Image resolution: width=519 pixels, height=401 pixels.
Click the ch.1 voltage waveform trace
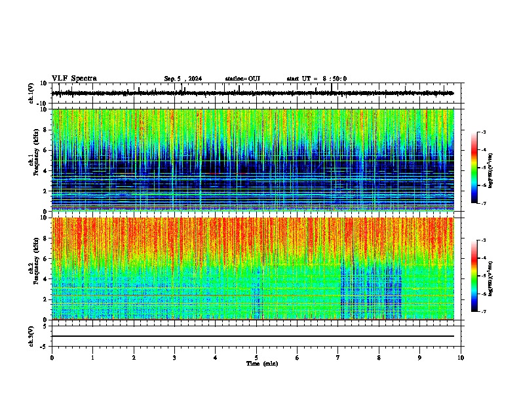[253, 93]
